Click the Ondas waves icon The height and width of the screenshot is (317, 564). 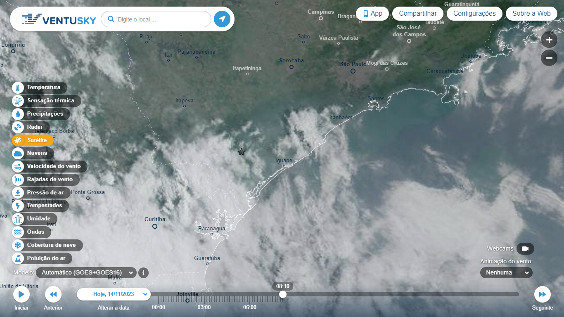click(18, 232)
